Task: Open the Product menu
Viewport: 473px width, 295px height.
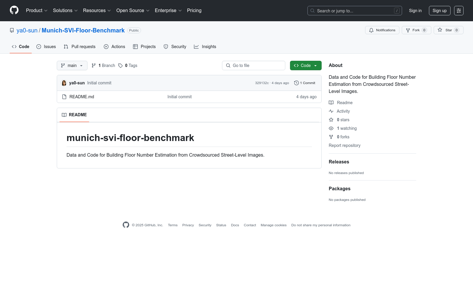Action: tap(37, 11)
